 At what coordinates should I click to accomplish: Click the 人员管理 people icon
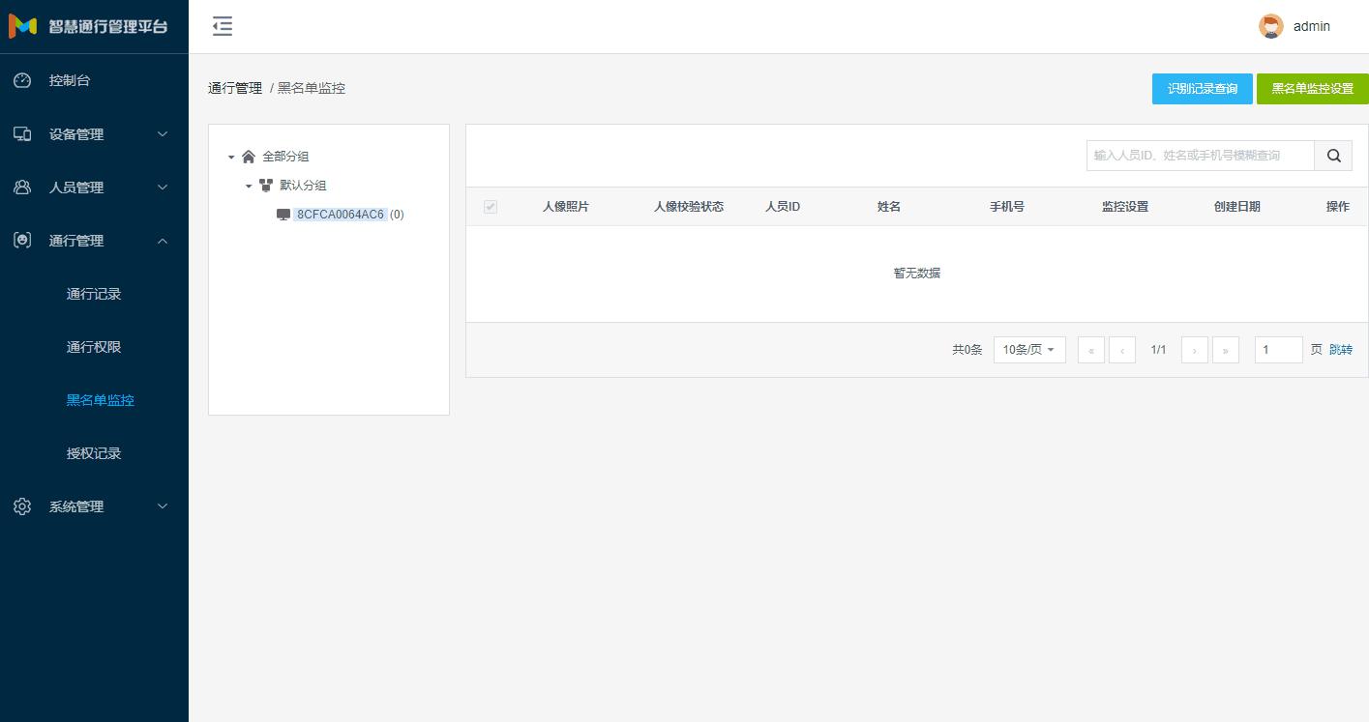click(x=22, y=188)
